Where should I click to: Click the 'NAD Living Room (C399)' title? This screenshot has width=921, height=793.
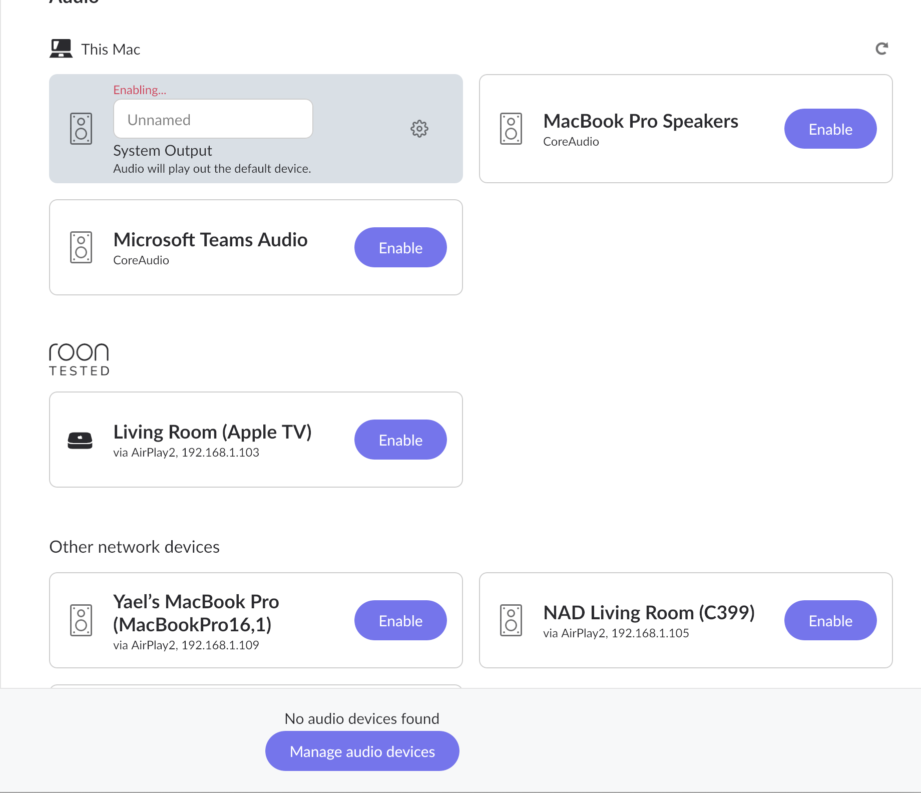point(649,613)
